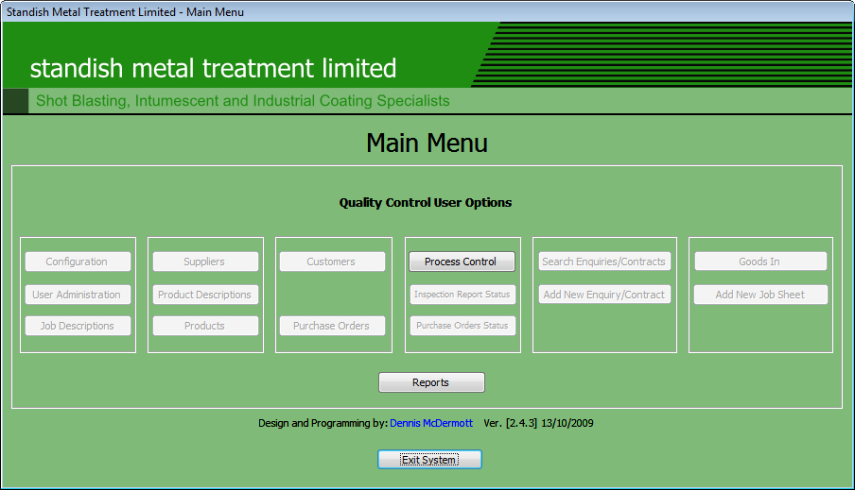Select Product Descriptions

click(205, 295)
